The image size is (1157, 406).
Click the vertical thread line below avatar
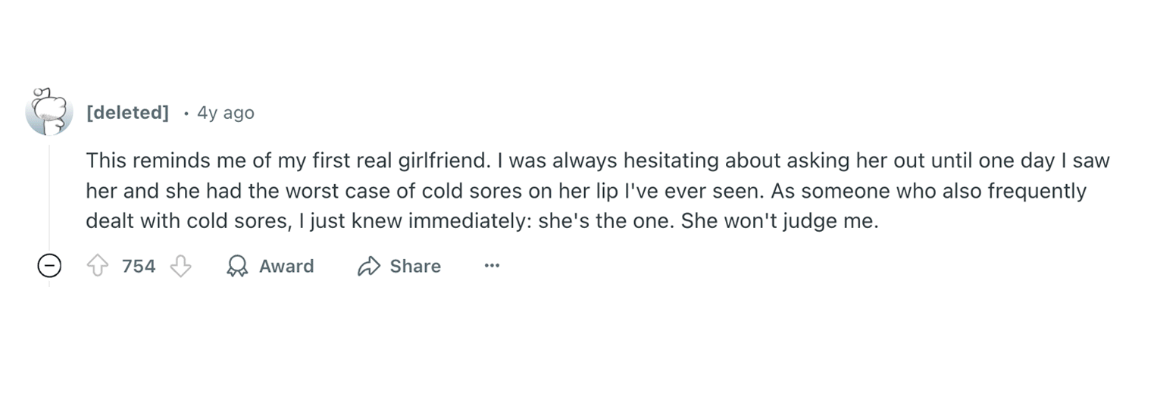49,197
